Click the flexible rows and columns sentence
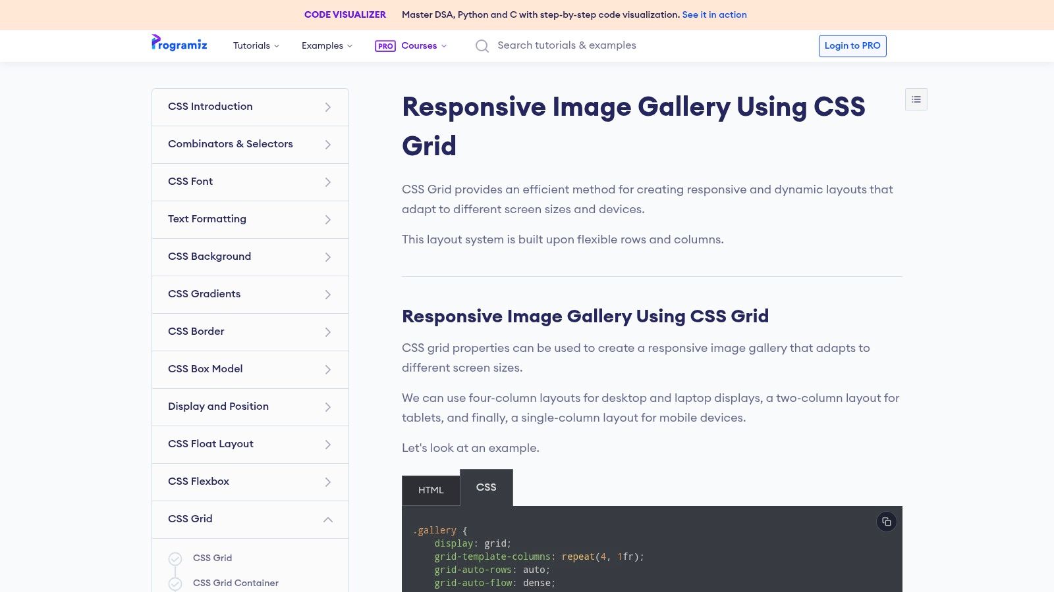Screen dimensions: 1054x592 click(563, 239)
